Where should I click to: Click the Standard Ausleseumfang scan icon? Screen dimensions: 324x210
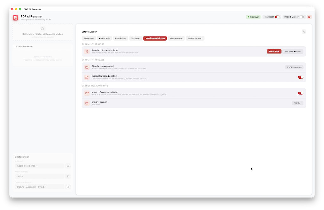pos(87,51)
